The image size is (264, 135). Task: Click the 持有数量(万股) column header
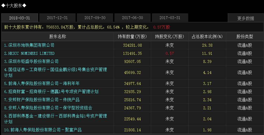pos(132,36)
